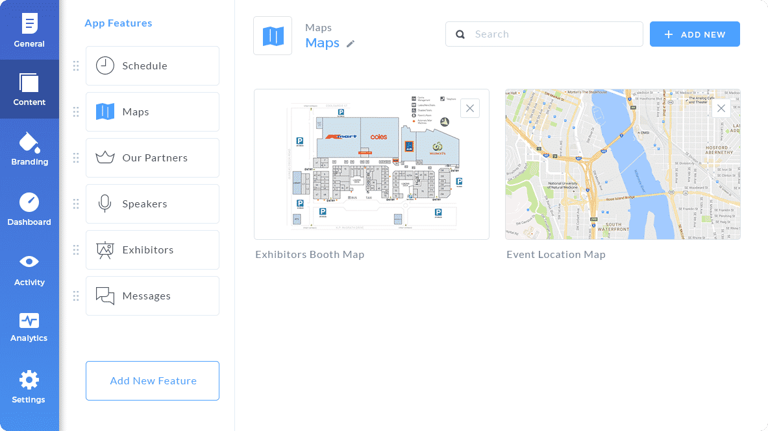Viewport: 768px width, 431px height.
Task: Remove the Exhibitors Booth Map with X
Action: (x=470, y=109)
